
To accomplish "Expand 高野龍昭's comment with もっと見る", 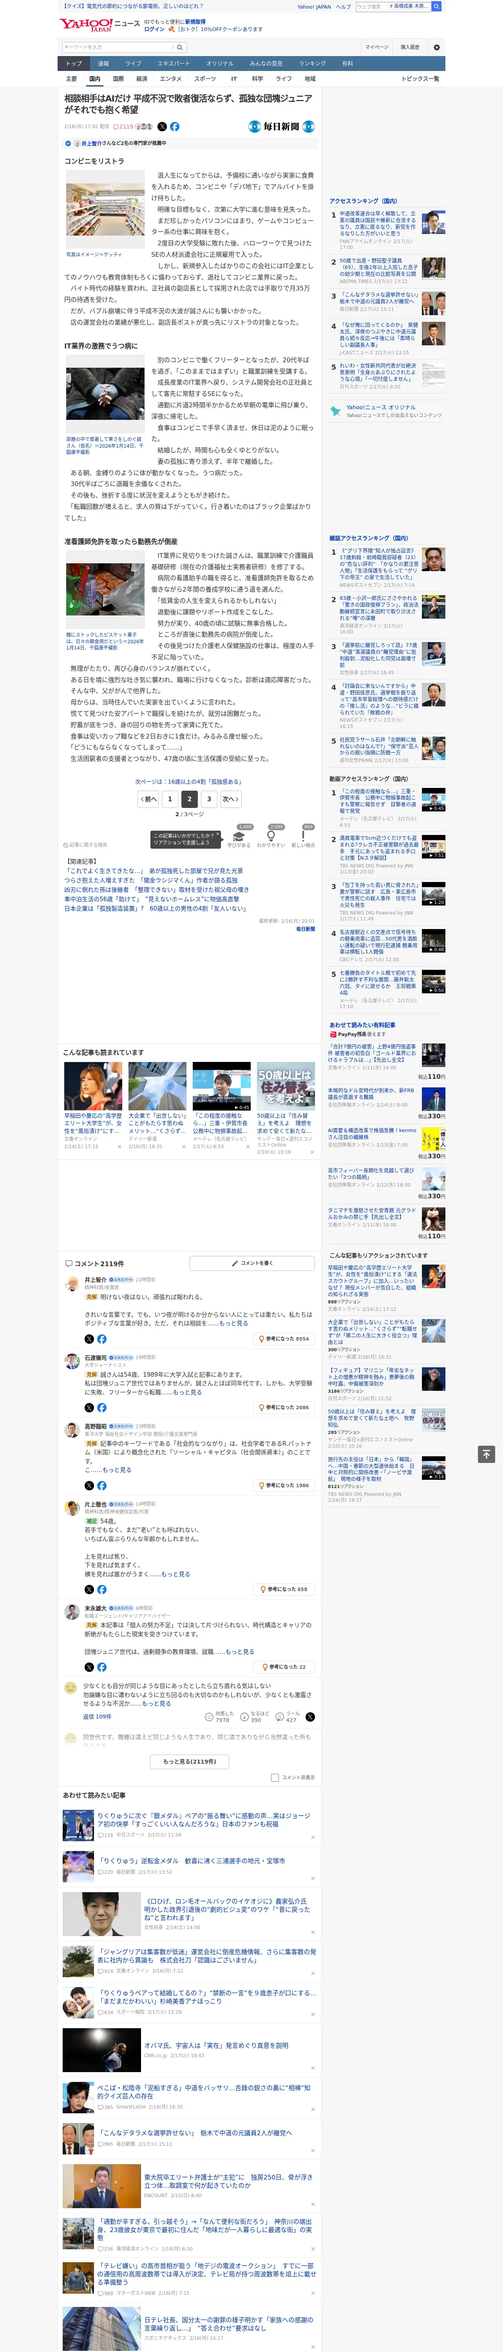I will (117, 1470).
